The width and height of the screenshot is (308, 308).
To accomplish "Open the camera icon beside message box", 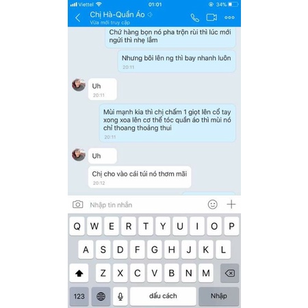I will [78, 205].
